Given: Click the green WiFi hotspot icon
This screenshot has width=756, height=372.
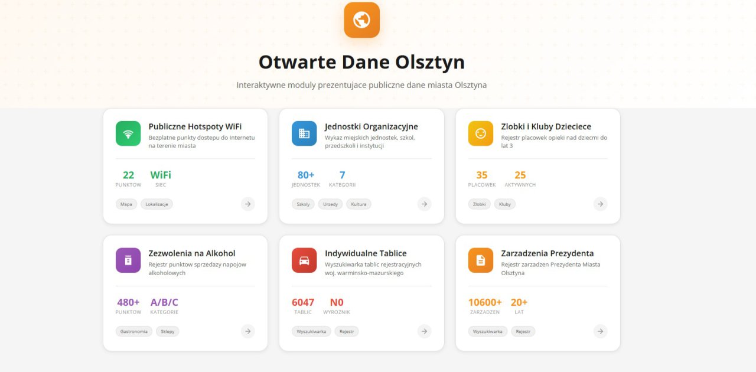Looking at the screenshot, I should [128, 133].
